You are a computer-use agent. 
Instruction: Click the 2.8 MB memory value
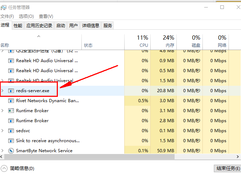pyautogui.click(x=167, y=121)
